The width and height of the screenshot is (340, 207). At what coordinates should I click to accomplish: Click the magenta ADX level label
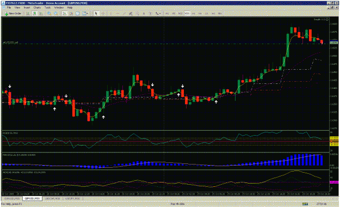pyautogui.click(x=334, y=182)
